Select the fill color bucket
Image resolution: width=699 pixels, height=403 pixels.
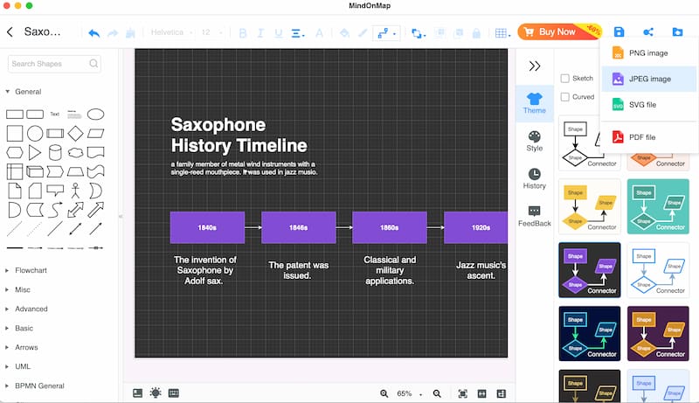point(344,33)
